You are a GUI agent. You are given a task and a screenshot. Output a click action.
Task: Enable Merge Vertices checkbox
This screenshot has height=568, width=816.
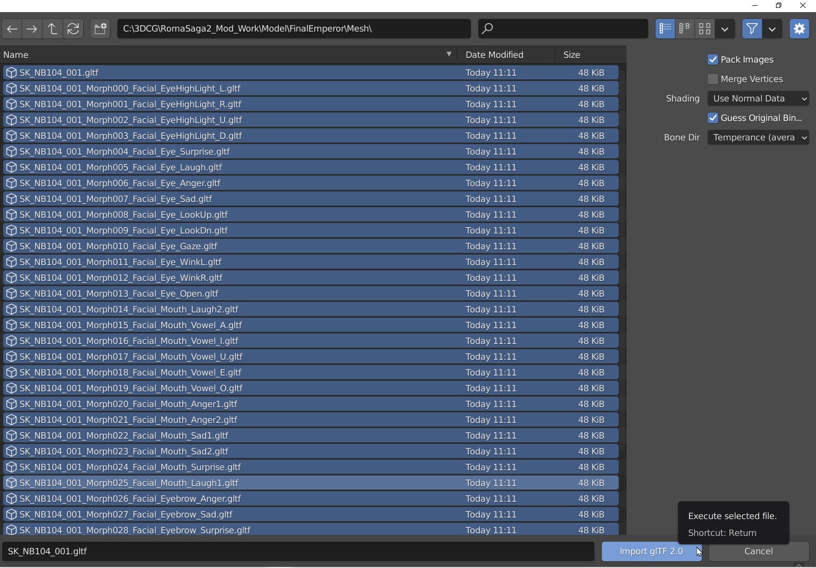[713, 79]
